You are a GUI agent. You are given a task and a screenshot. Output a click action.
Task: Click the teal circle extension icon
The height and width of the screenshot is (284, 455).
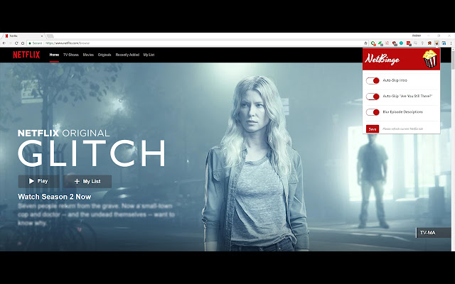(x=401, y=43)
